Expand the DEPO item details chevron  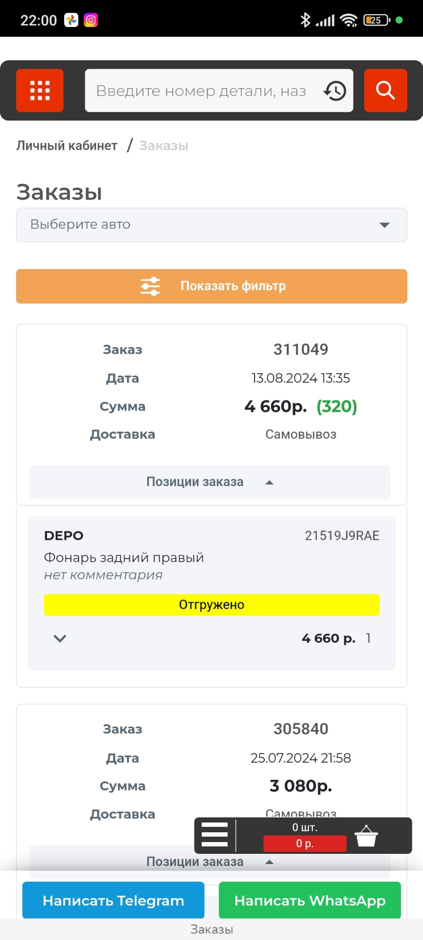click(60, 638)
